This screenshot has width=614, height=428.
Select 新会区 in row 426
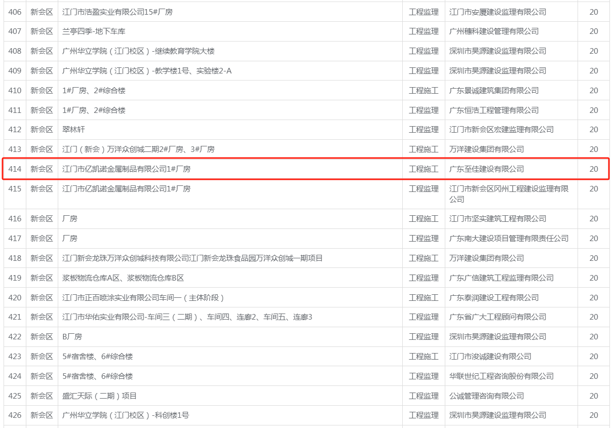[42, 416]
